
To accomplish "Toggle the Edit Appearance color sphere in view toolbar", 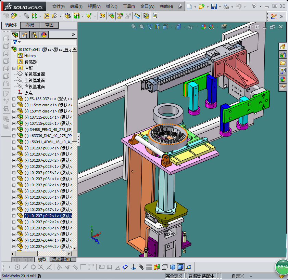I will pos(203,27).
